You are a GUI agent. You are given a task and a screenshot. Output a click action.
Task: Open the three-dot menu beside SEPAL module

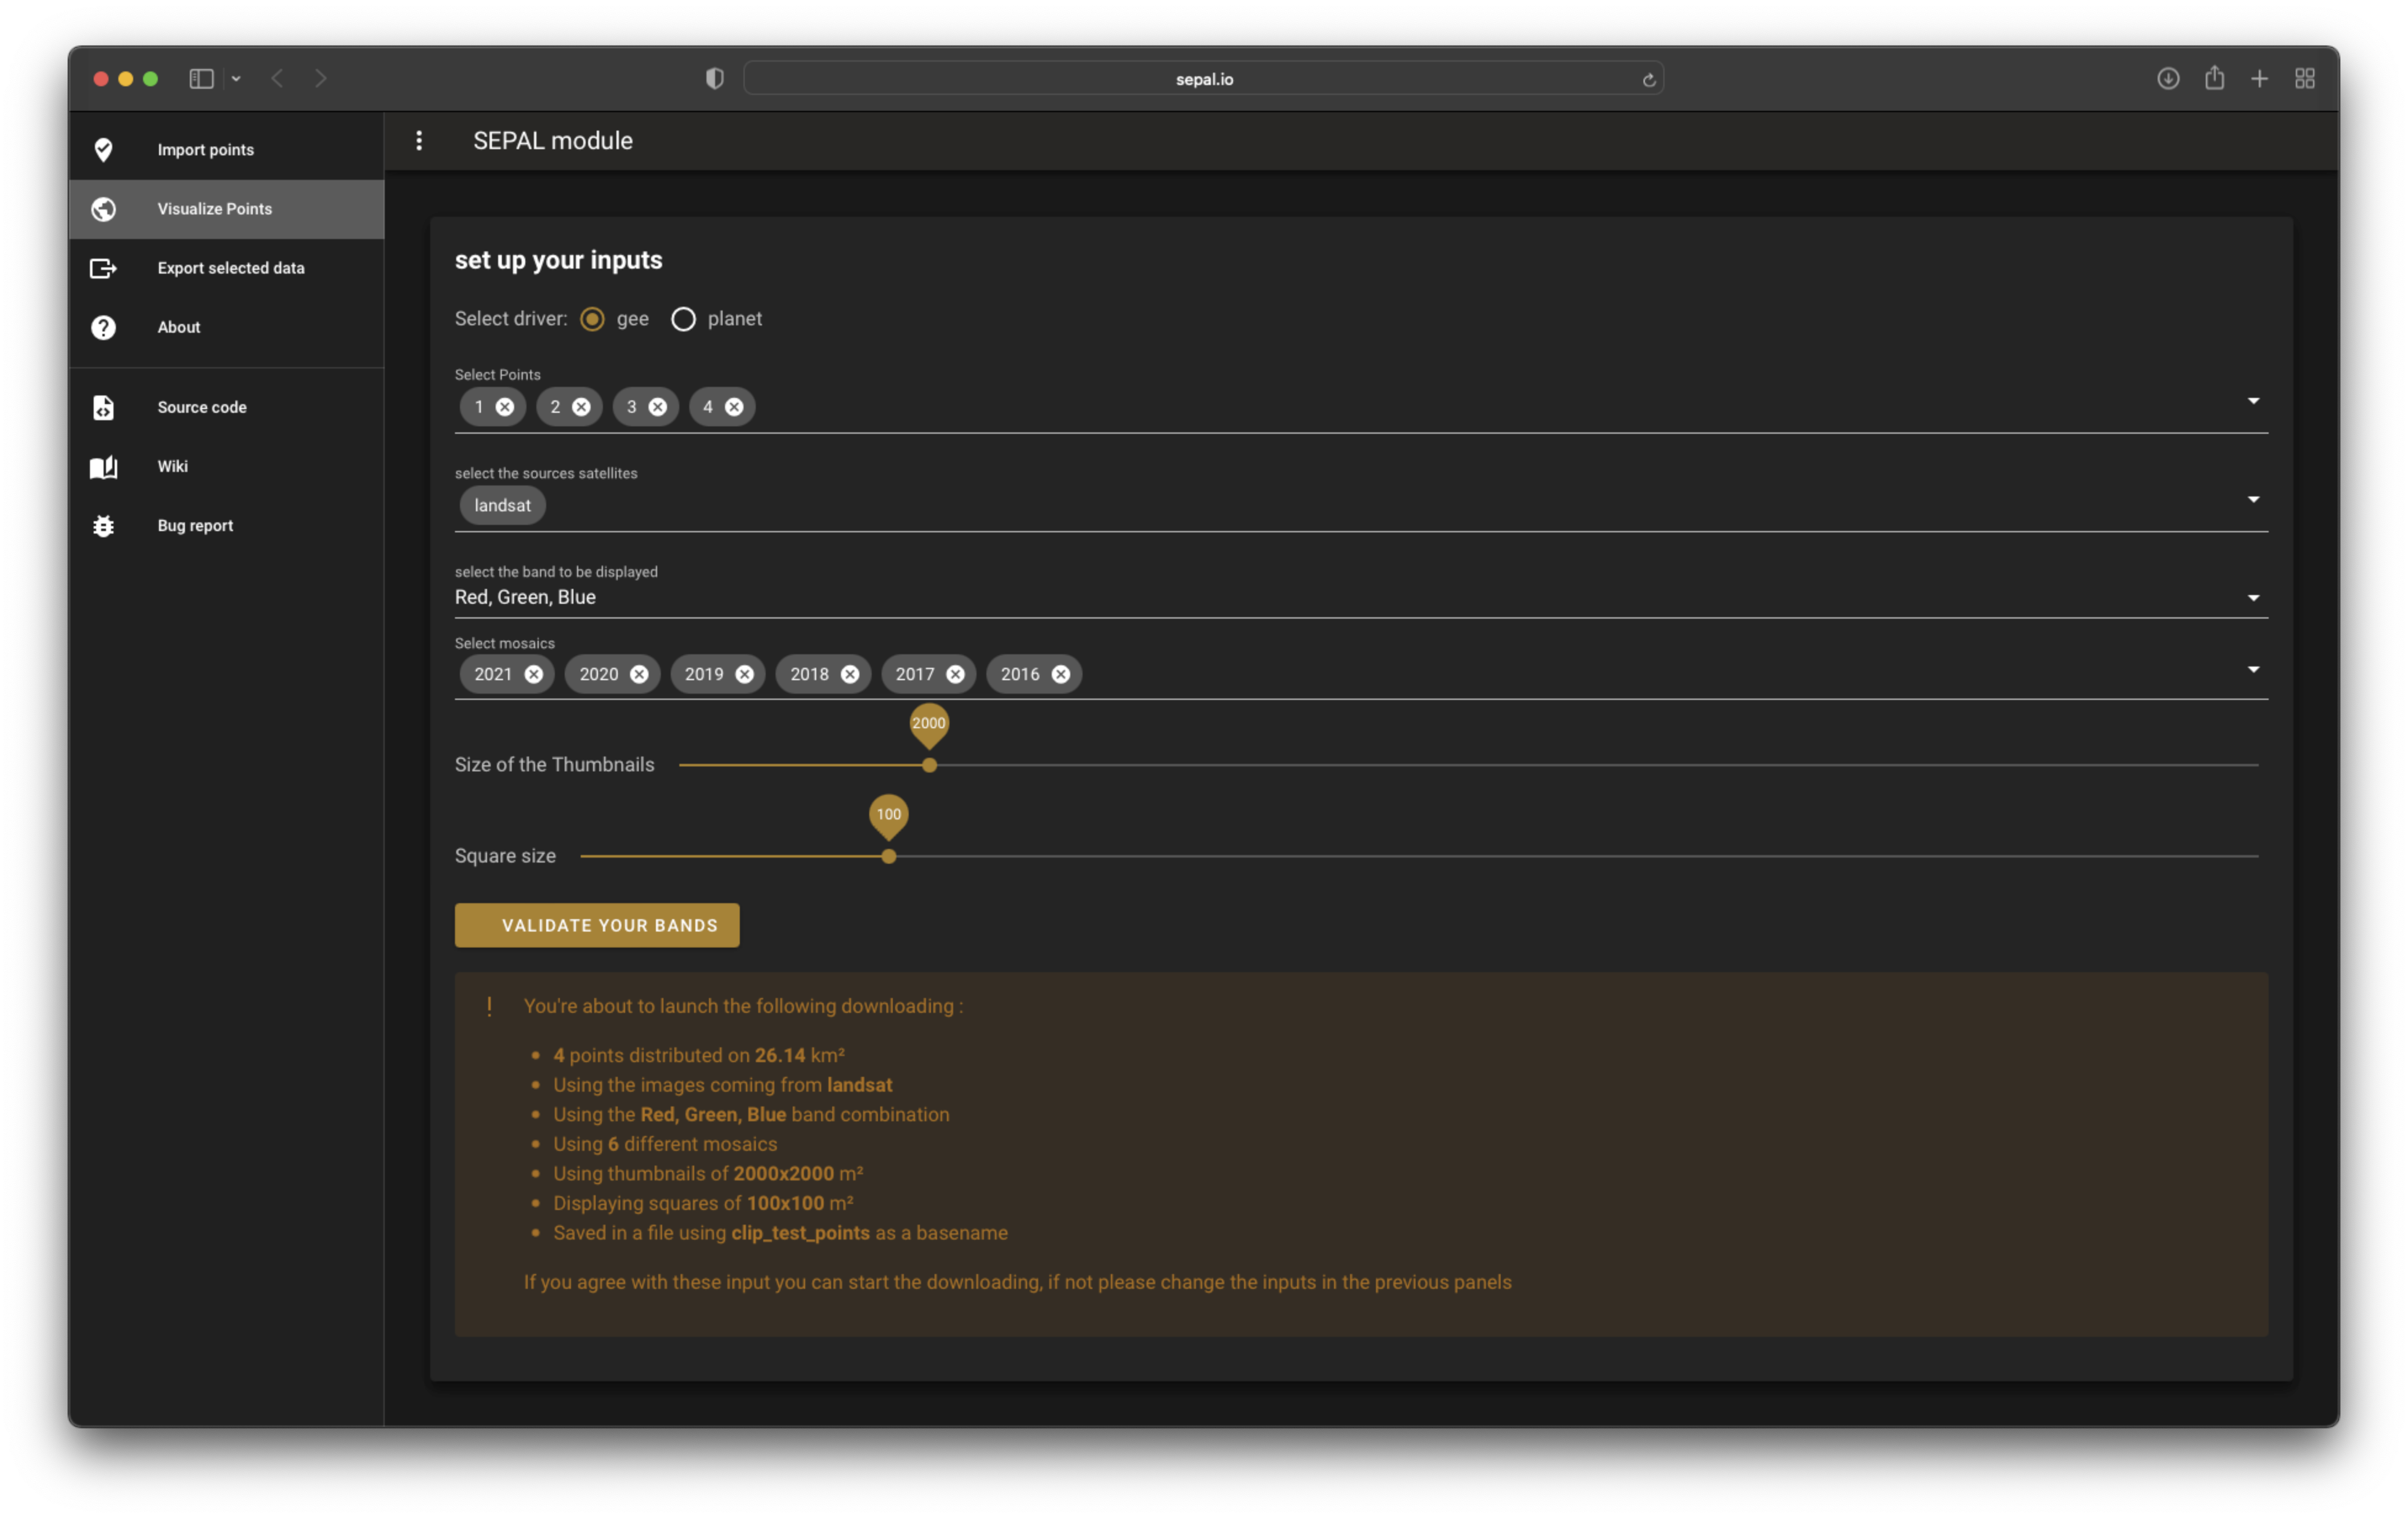coord(419,141)
